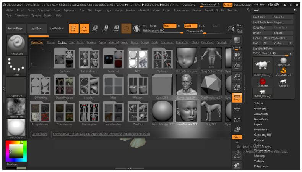The image size is (302, 172).
Task: Click Make PolyMesh3D button
Action: [x=278, y=38]
